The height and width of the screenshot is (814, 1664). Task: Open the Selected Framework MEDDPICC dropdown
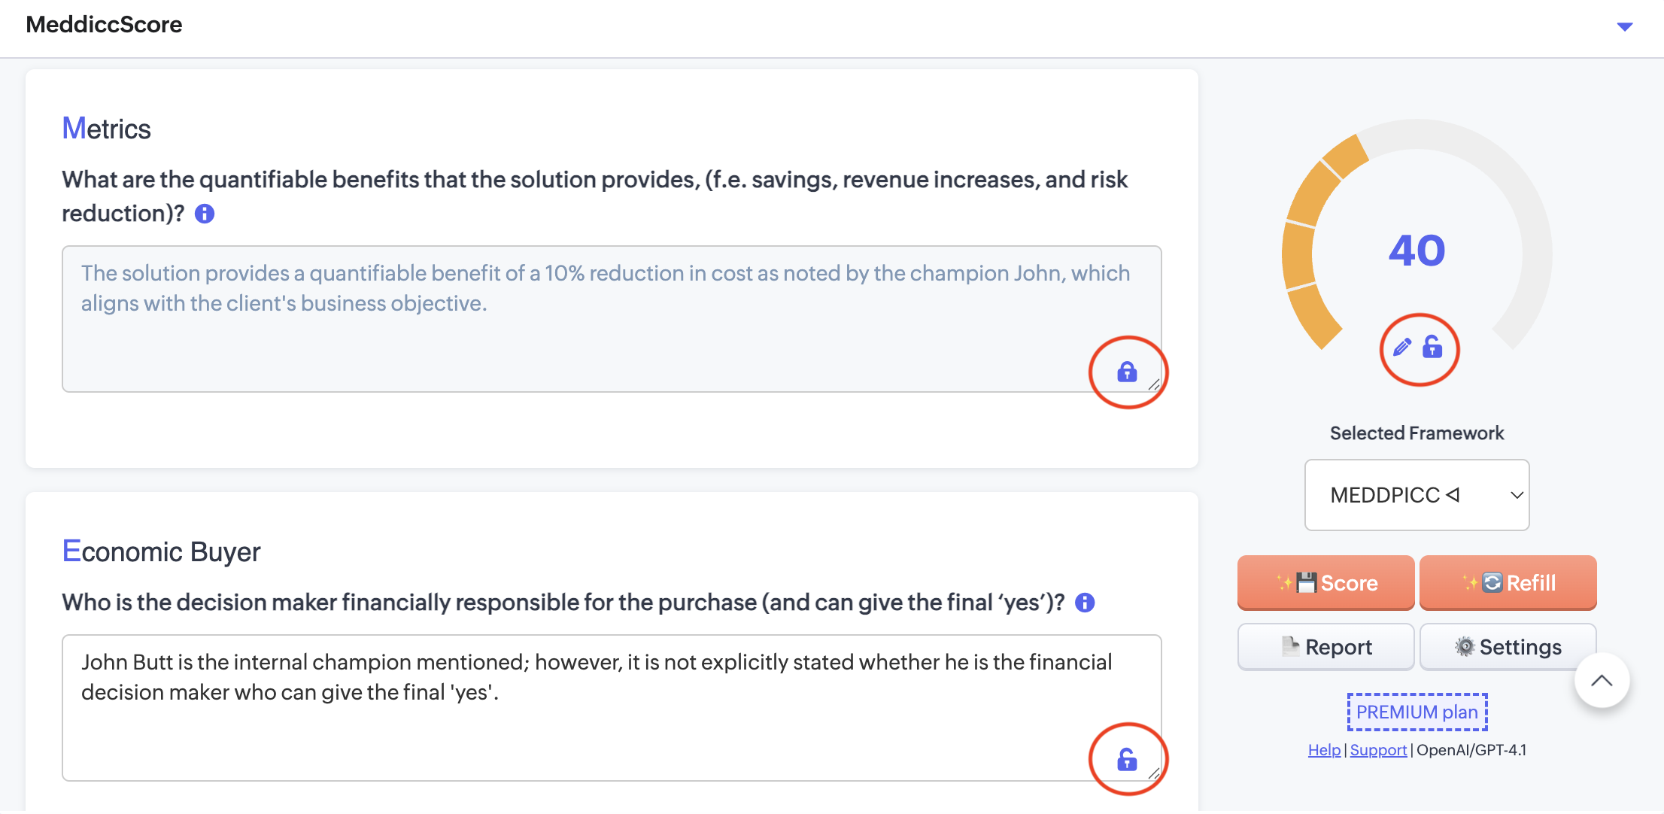1417,495
